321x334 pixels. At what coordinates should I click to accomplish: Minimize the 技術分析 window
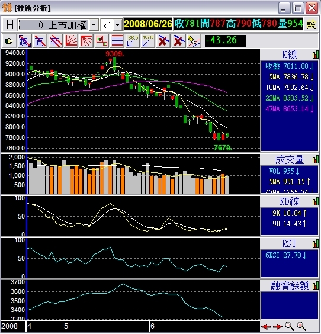(x=284, y=8)
